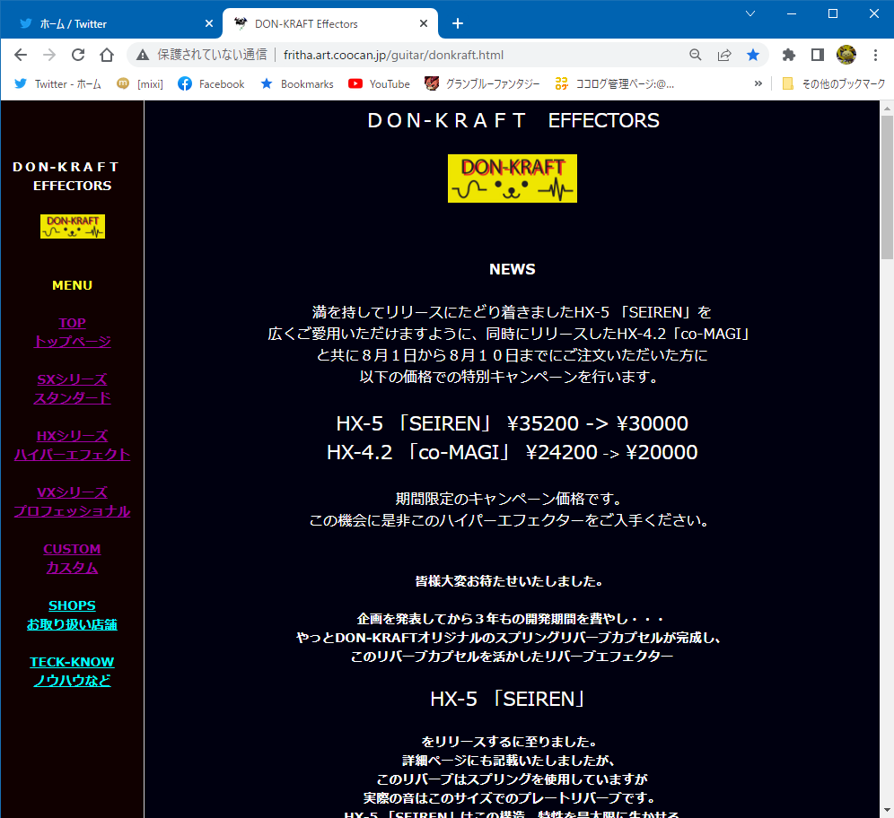Screen dimensions: 894x818
Task: Click the DON-KRAFT EFFECTORS page title
Action: 513,121
